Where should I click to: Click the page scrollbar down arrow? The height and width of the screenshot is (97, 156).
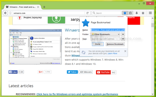tap(153, 94)
